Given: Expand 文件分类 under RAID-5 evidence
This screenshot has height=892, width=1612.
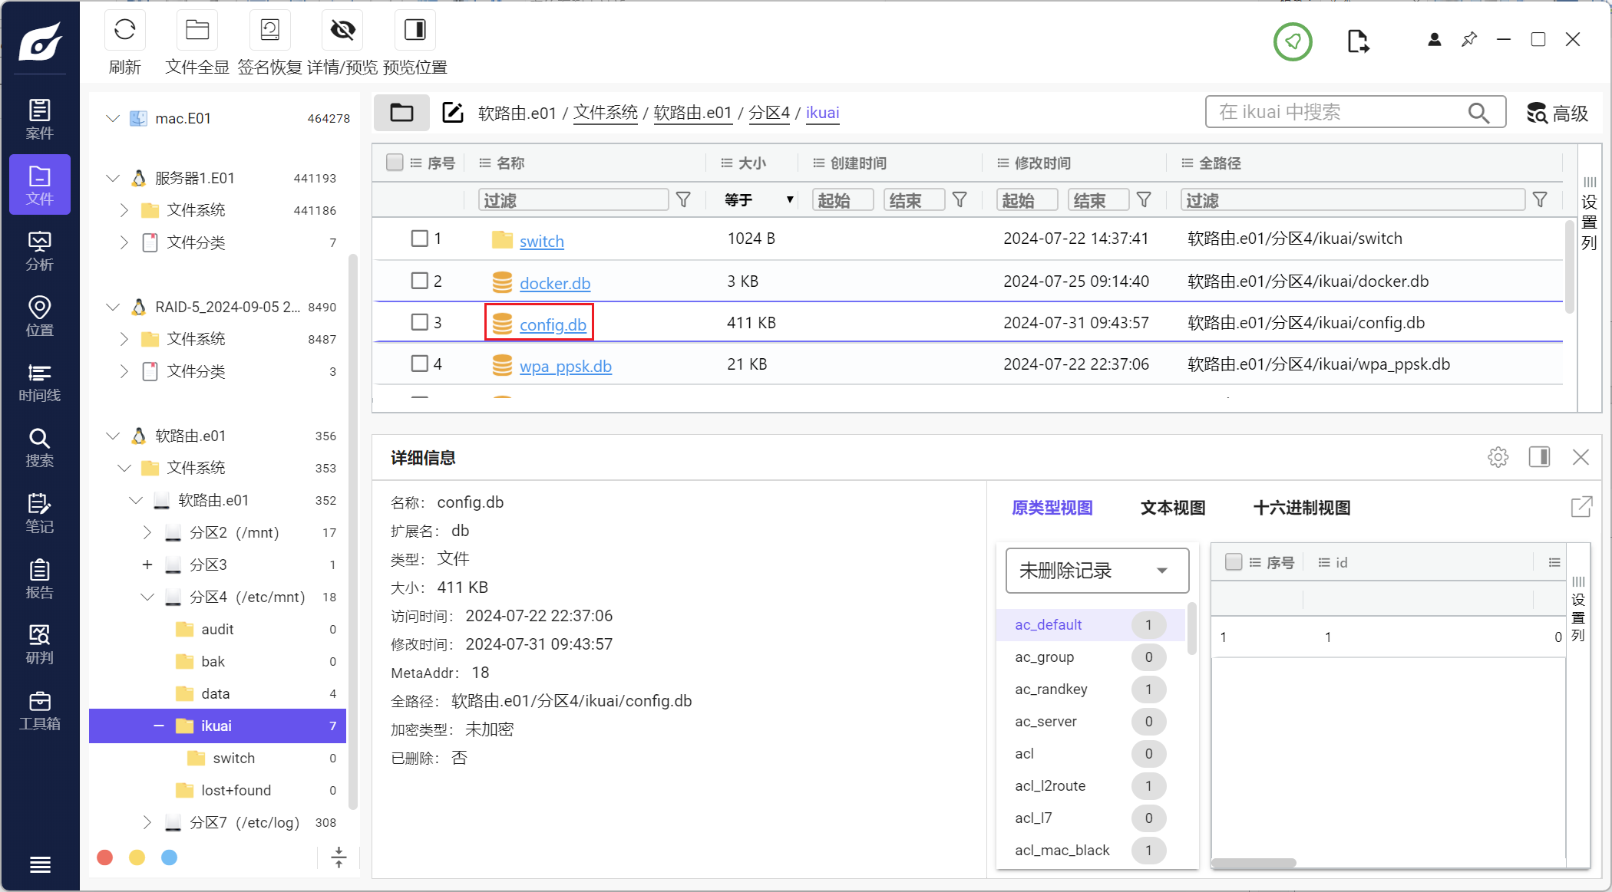Looking at the screenshot, I should [x=124, y=371].
